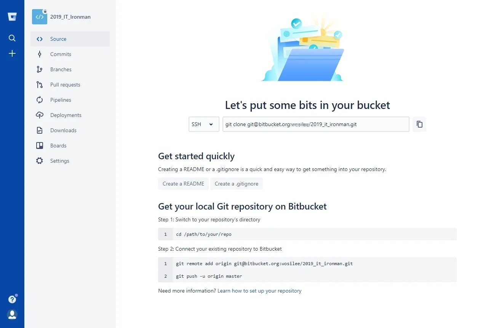Click the plus create icon

12,53
